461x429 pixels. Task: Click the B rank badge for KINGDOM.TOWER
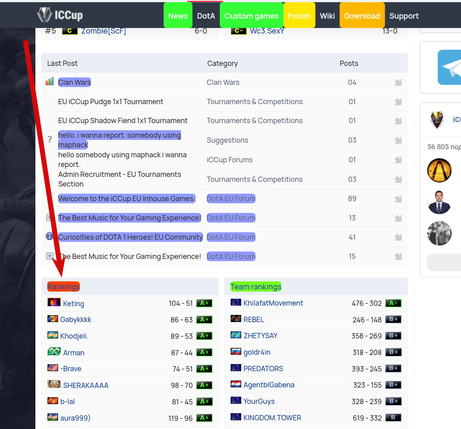393,417
